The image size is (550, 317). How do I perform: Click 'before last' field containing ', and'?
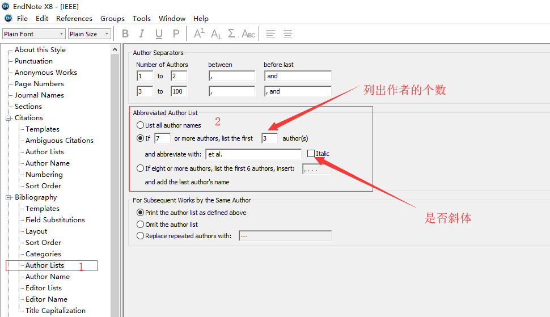point(298,91)
